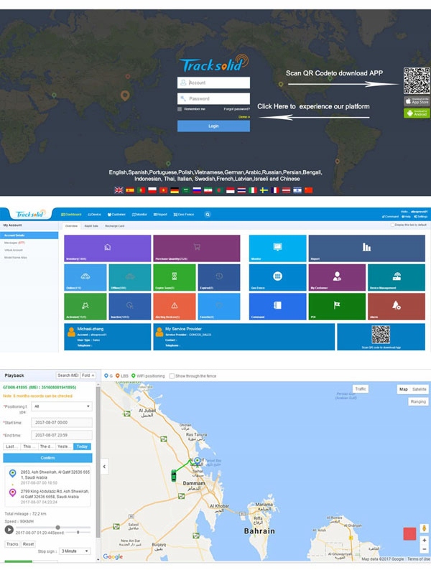Viewport: 431px width, 570px height.
Task: Open the POI flag tile
Action: [x=337, y=307]
